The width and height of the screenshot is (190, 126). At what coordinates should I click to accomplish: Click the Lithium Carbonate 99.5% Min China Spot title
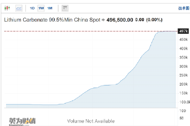[52, 20]
